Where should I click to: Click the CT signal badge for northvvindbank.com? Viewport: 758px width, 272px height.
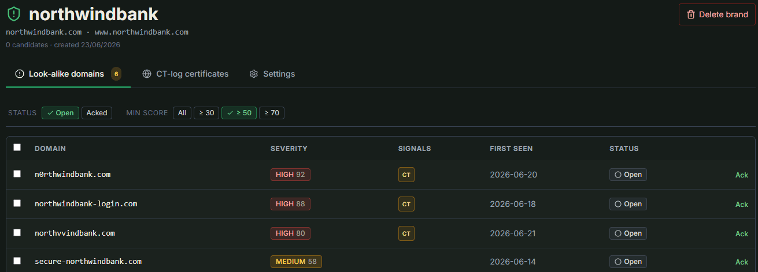coord(406,233)
